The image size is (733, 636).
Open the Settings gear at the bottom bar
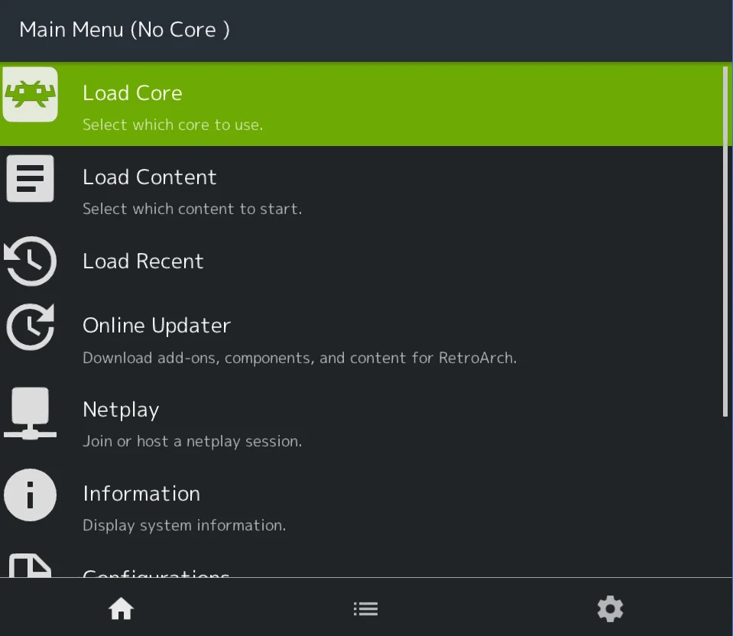(609, 608)
